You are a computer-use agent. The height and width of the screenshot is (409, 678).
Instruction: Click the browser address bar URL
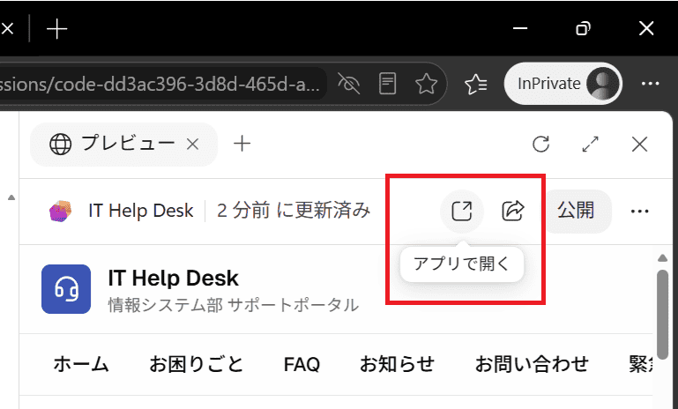point(160,84)
